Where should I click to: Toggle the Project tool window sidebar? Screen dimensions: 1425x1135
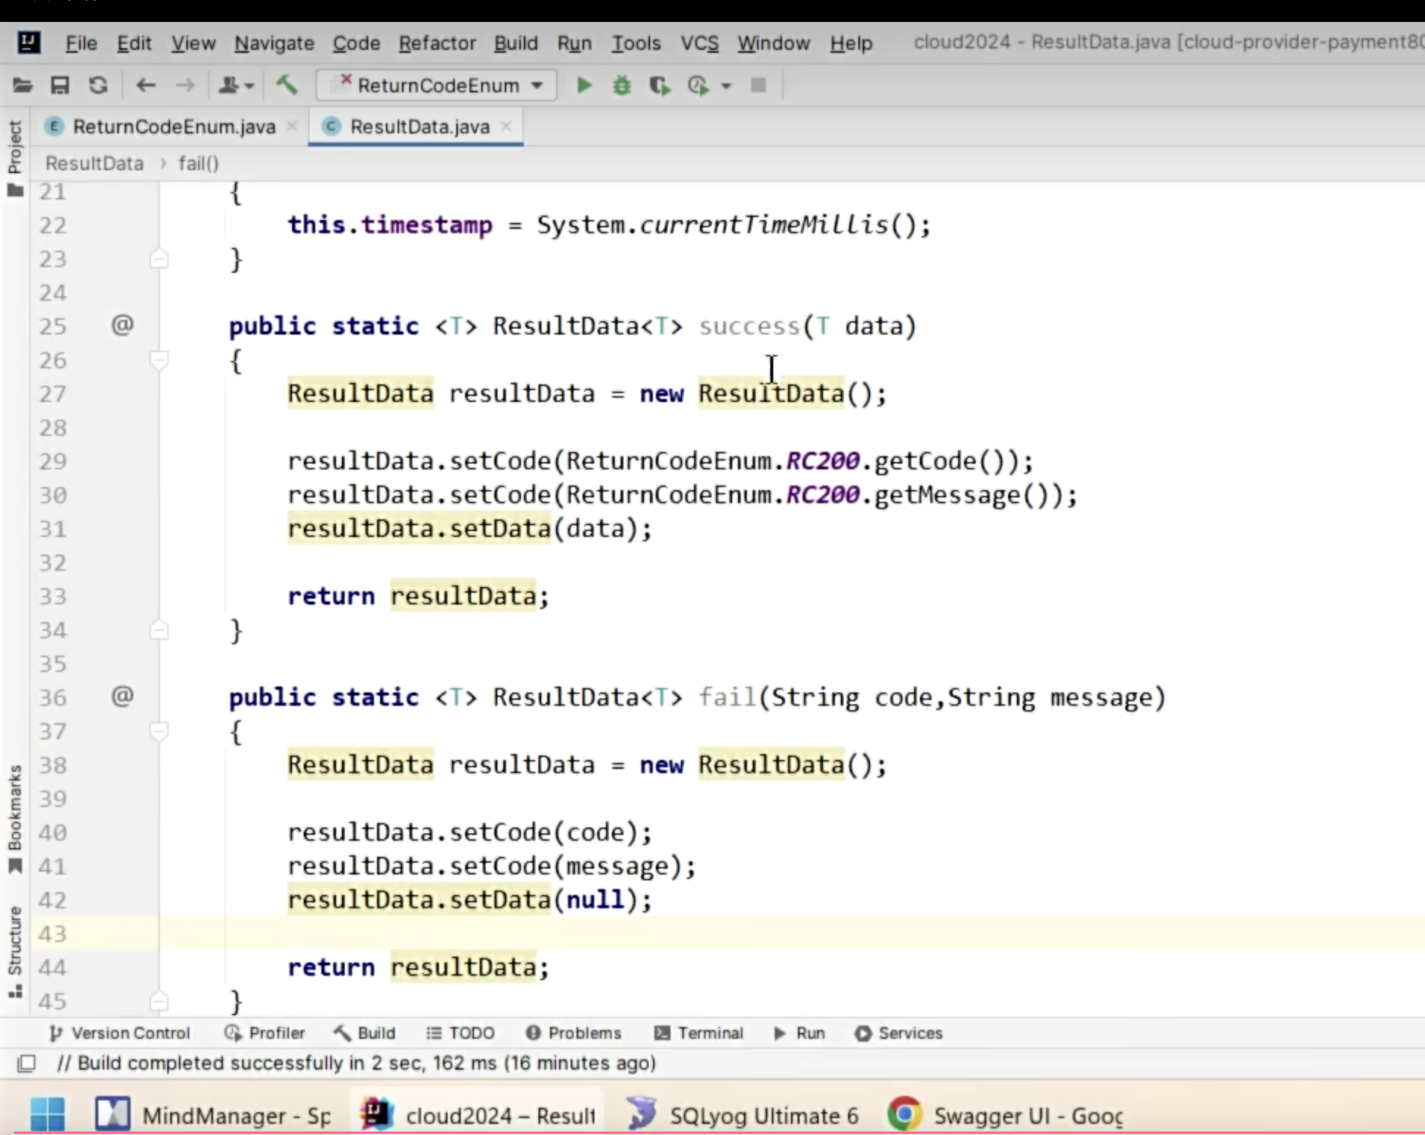click(15, 158)
